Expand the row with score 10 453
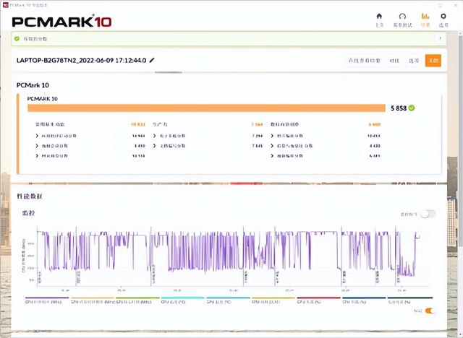 (326, 136)
